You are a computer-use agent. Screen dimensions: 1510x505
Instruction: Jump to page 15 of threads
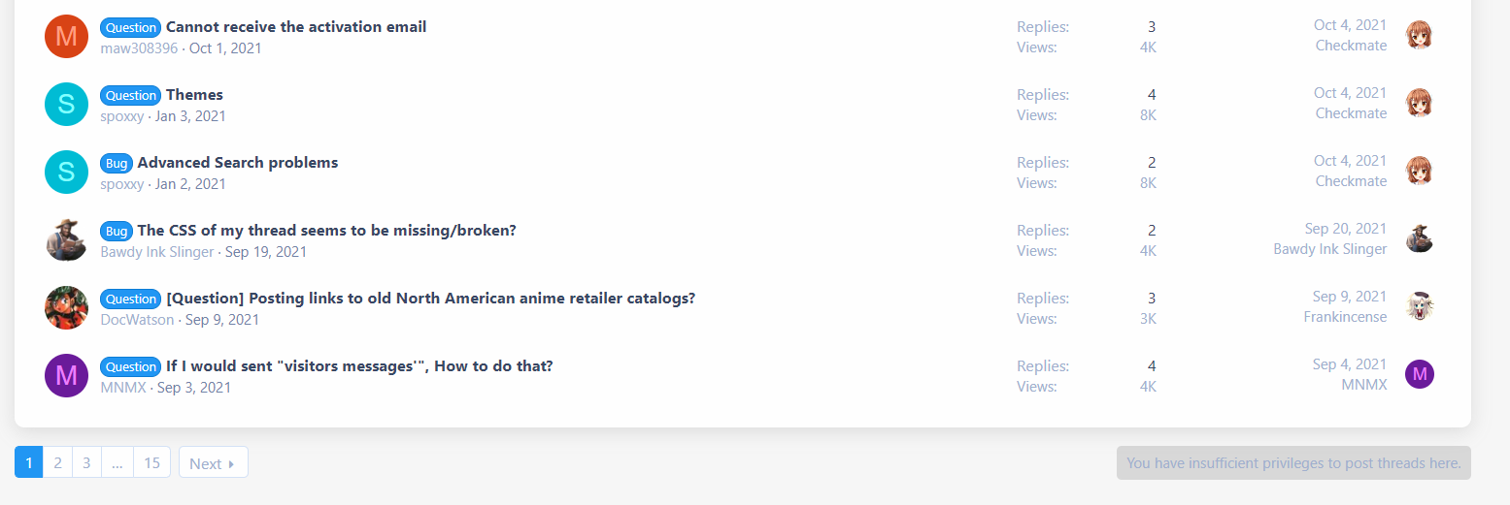(151, 462)
